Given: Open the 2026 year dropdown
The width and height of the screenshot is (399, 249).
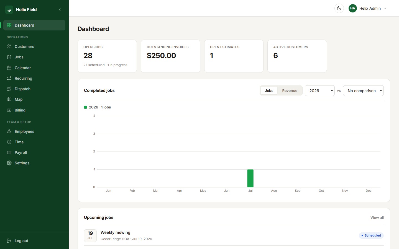Looking at the screenshot, I should [x=320, y=90].
